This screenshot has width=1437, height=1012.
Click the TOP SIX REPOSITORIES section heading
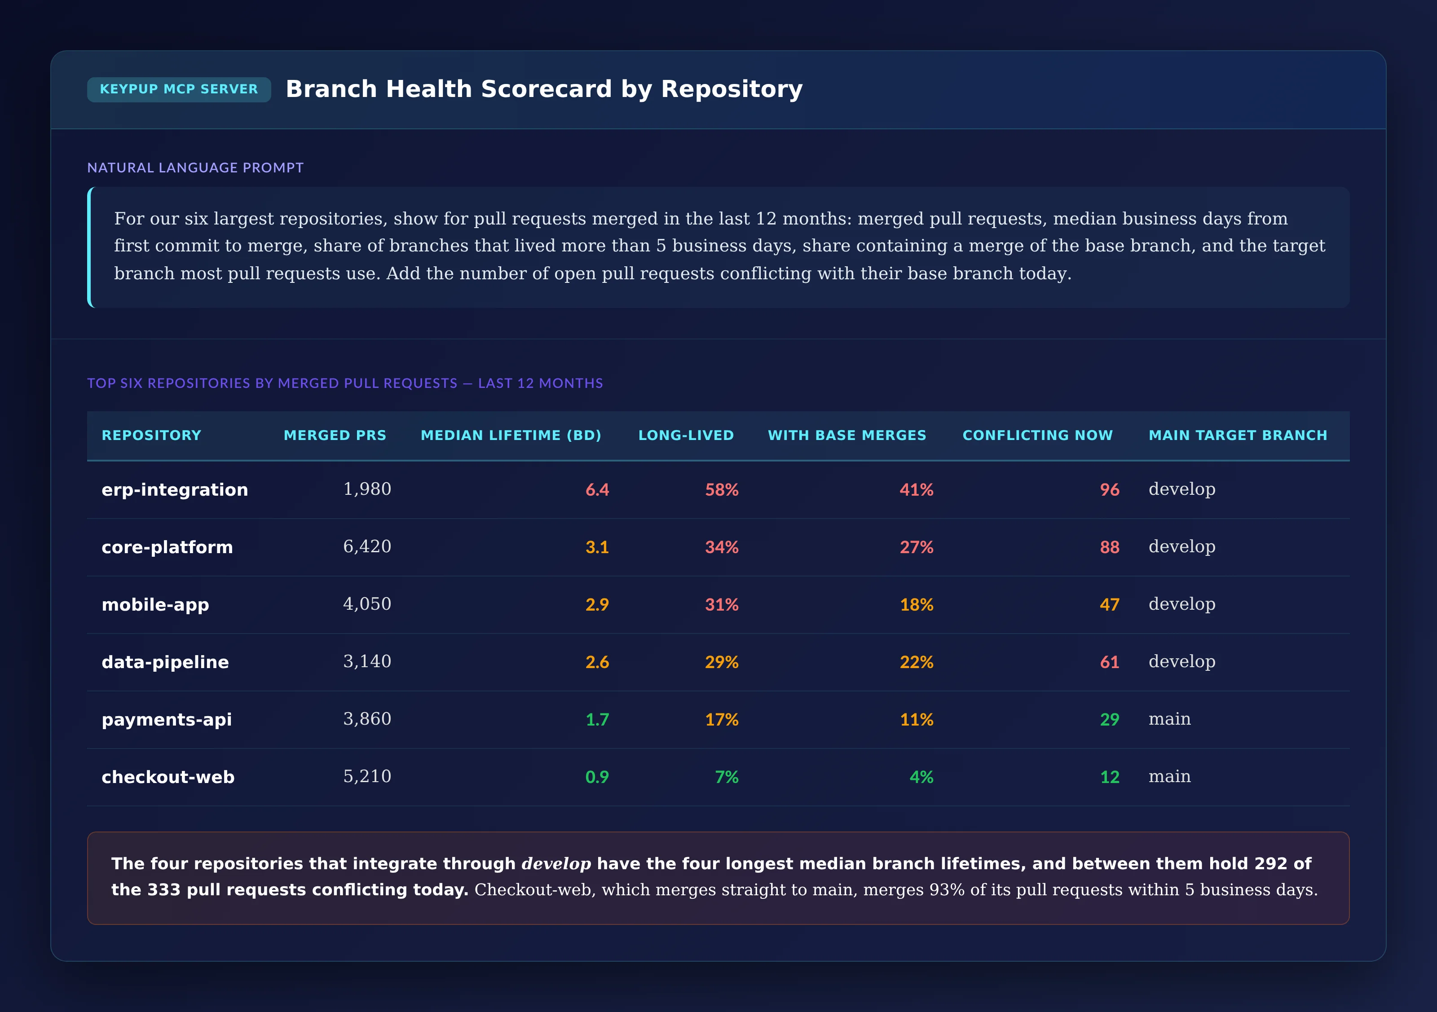(345, 383)
